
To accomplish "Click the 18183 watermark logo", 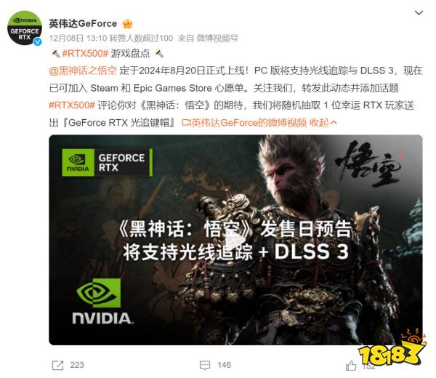I will tap(392, 350).
